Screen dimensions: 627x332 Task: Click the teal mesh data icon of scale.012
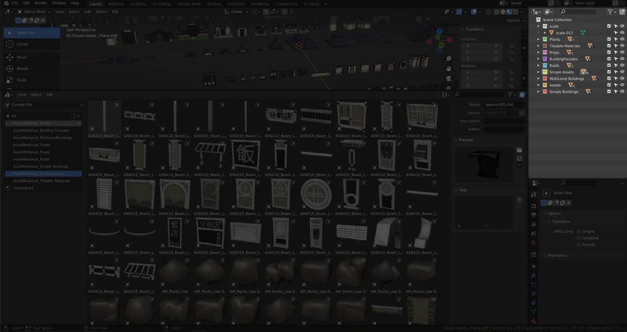[x=582, y=33]
